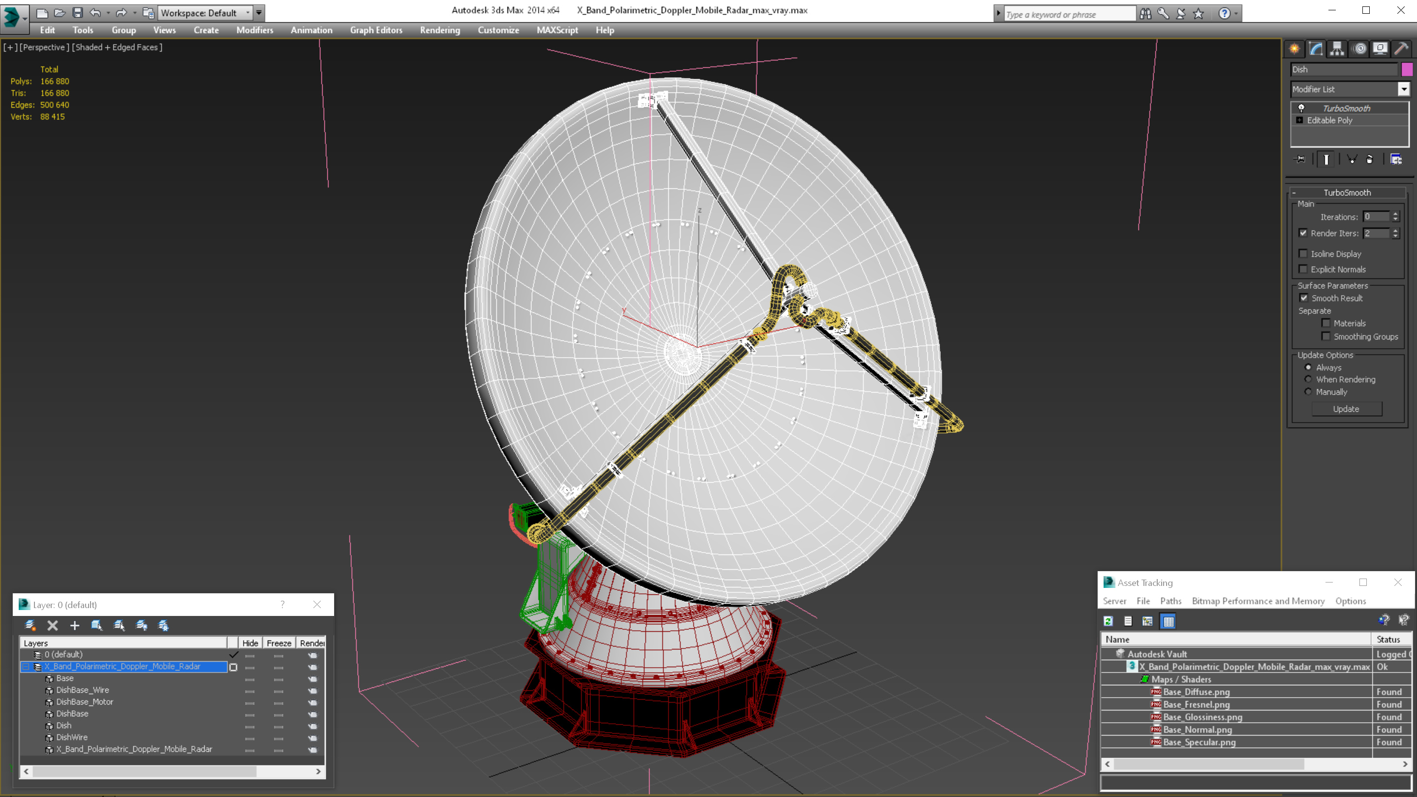This screenshot has height=797, width=1417.
Task: Click the Save file icon in title bar
Action: pyautogui.click(x=78, y=12)
